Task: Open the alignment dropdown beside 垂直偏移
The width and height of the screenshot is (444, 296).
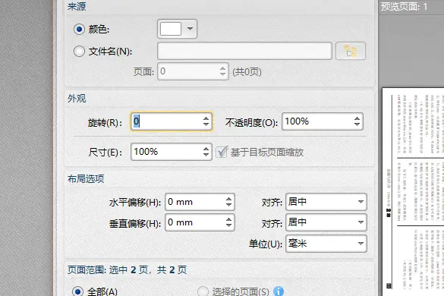Action: pos(326,222)
